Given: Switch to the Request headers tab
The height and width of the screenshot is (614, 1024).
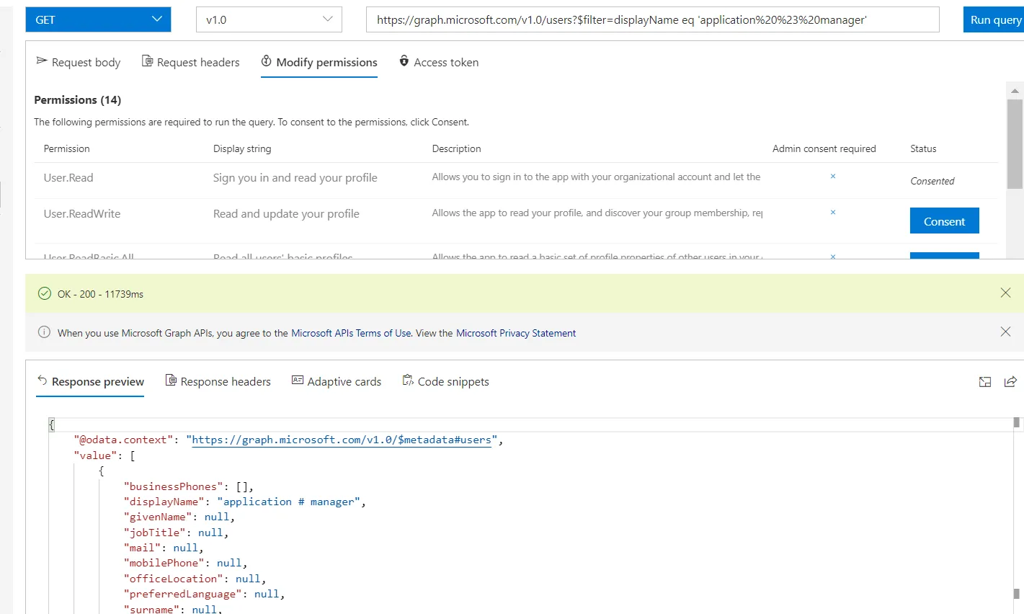Looking at the screenshot, I should coord(191,63).
